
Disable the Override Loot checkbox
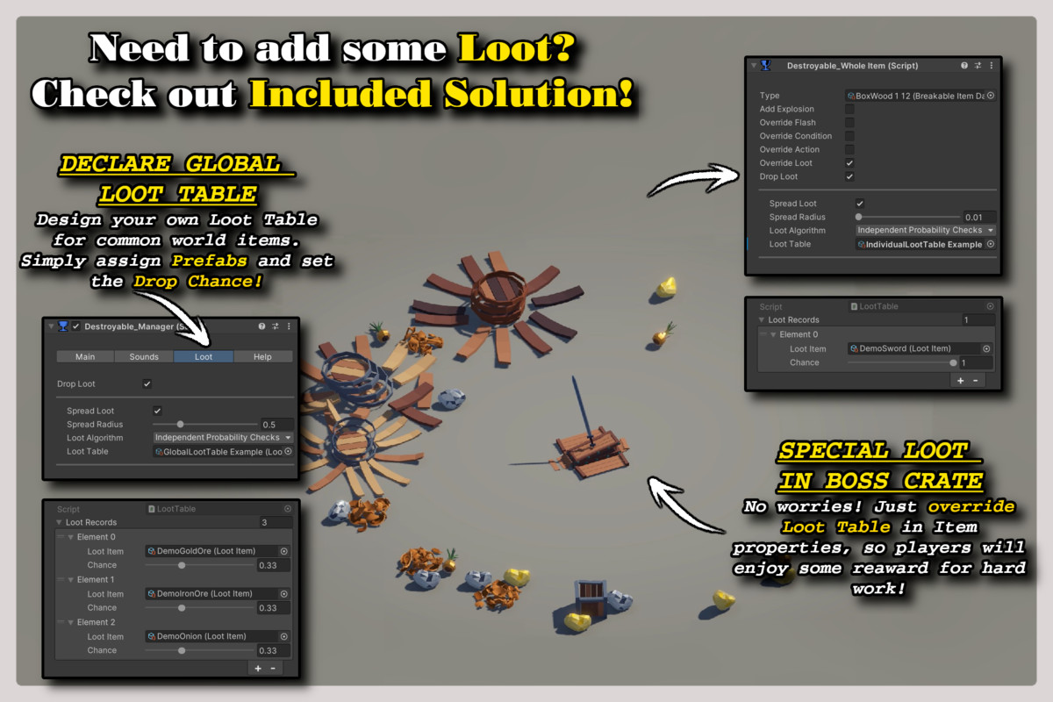pyautogui.click(x=849, y=163)
